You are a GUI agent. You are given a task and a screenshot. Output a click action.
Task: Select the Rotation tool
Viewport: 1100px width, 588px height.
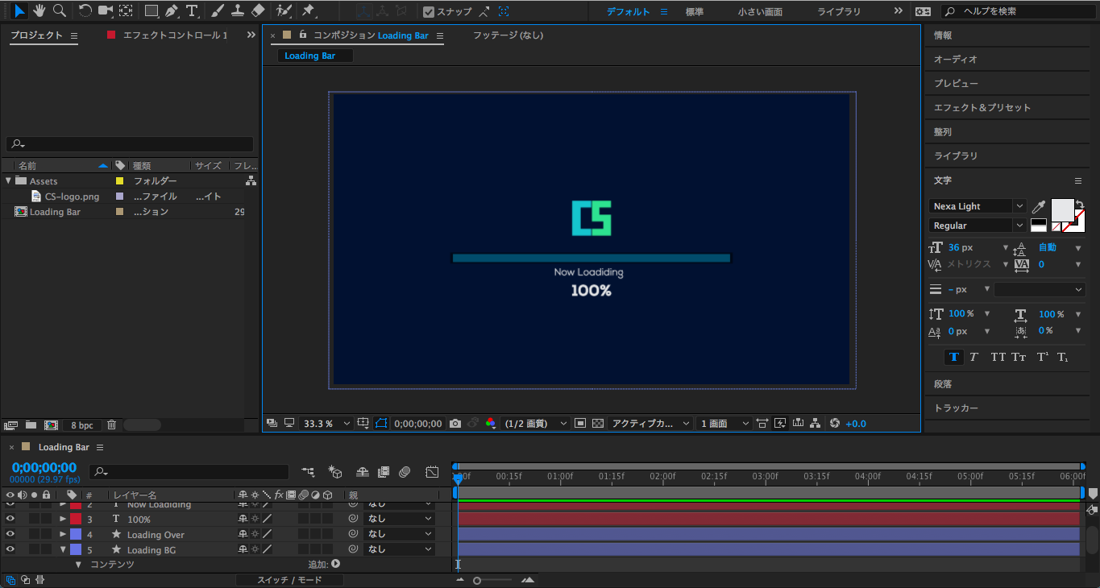click(85, 10)
